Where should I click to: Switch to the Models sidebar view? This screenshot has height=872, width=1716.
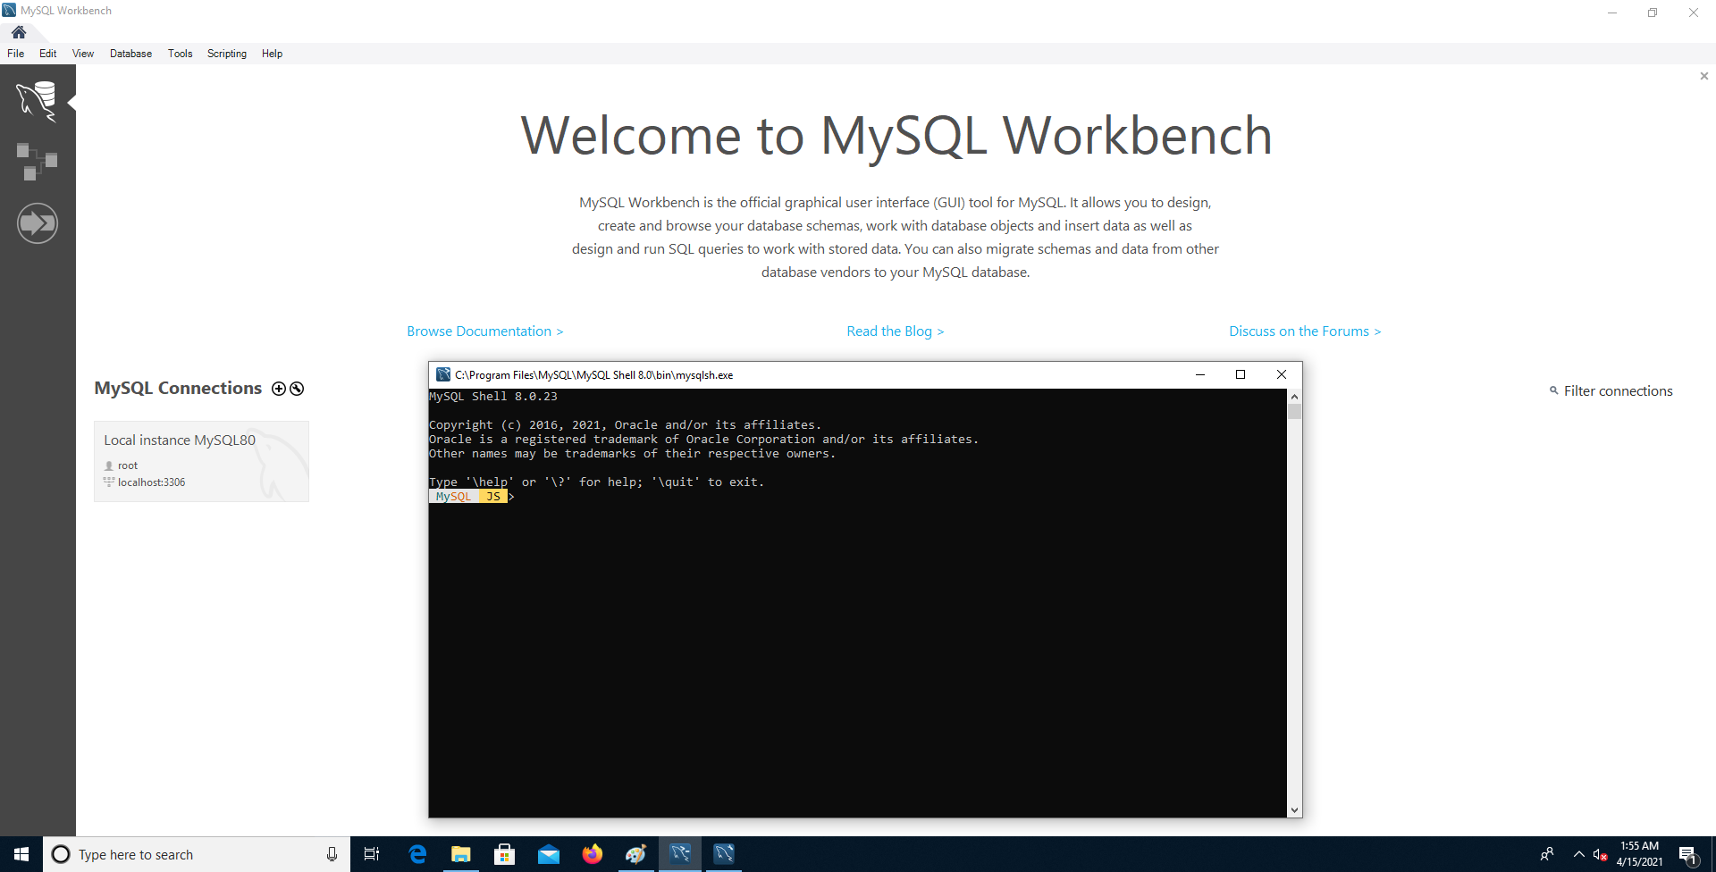37,162
